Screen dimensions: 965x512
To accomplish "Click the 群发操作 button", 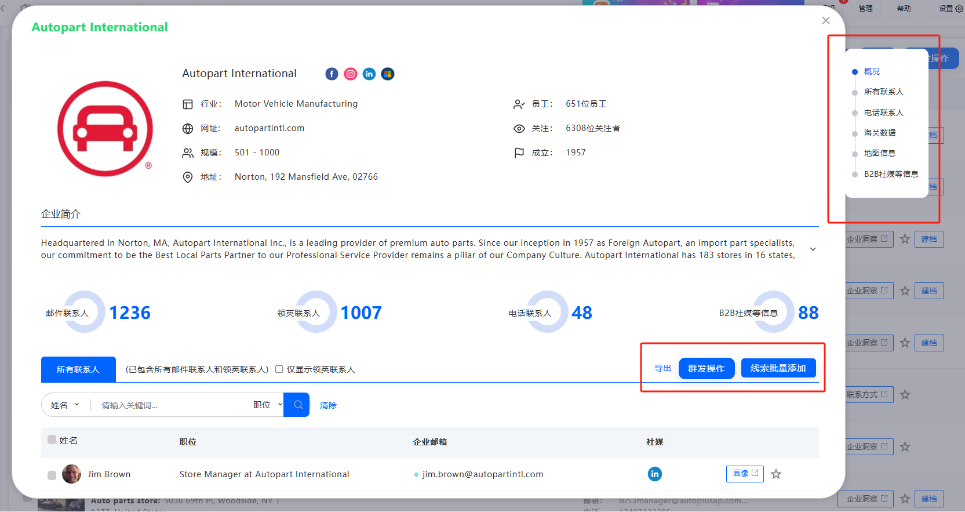I will [707, 369].
